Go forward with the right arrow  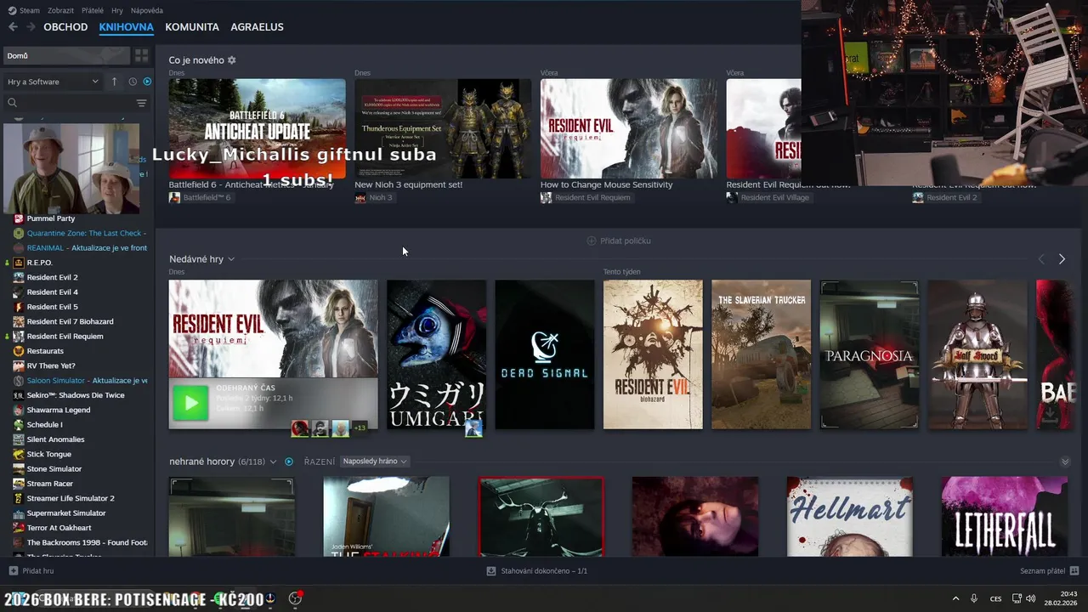tap(31, 27)
